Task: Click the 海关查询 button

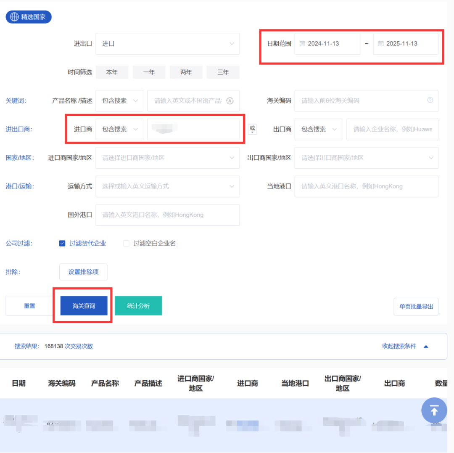Action: click(84, 306)
